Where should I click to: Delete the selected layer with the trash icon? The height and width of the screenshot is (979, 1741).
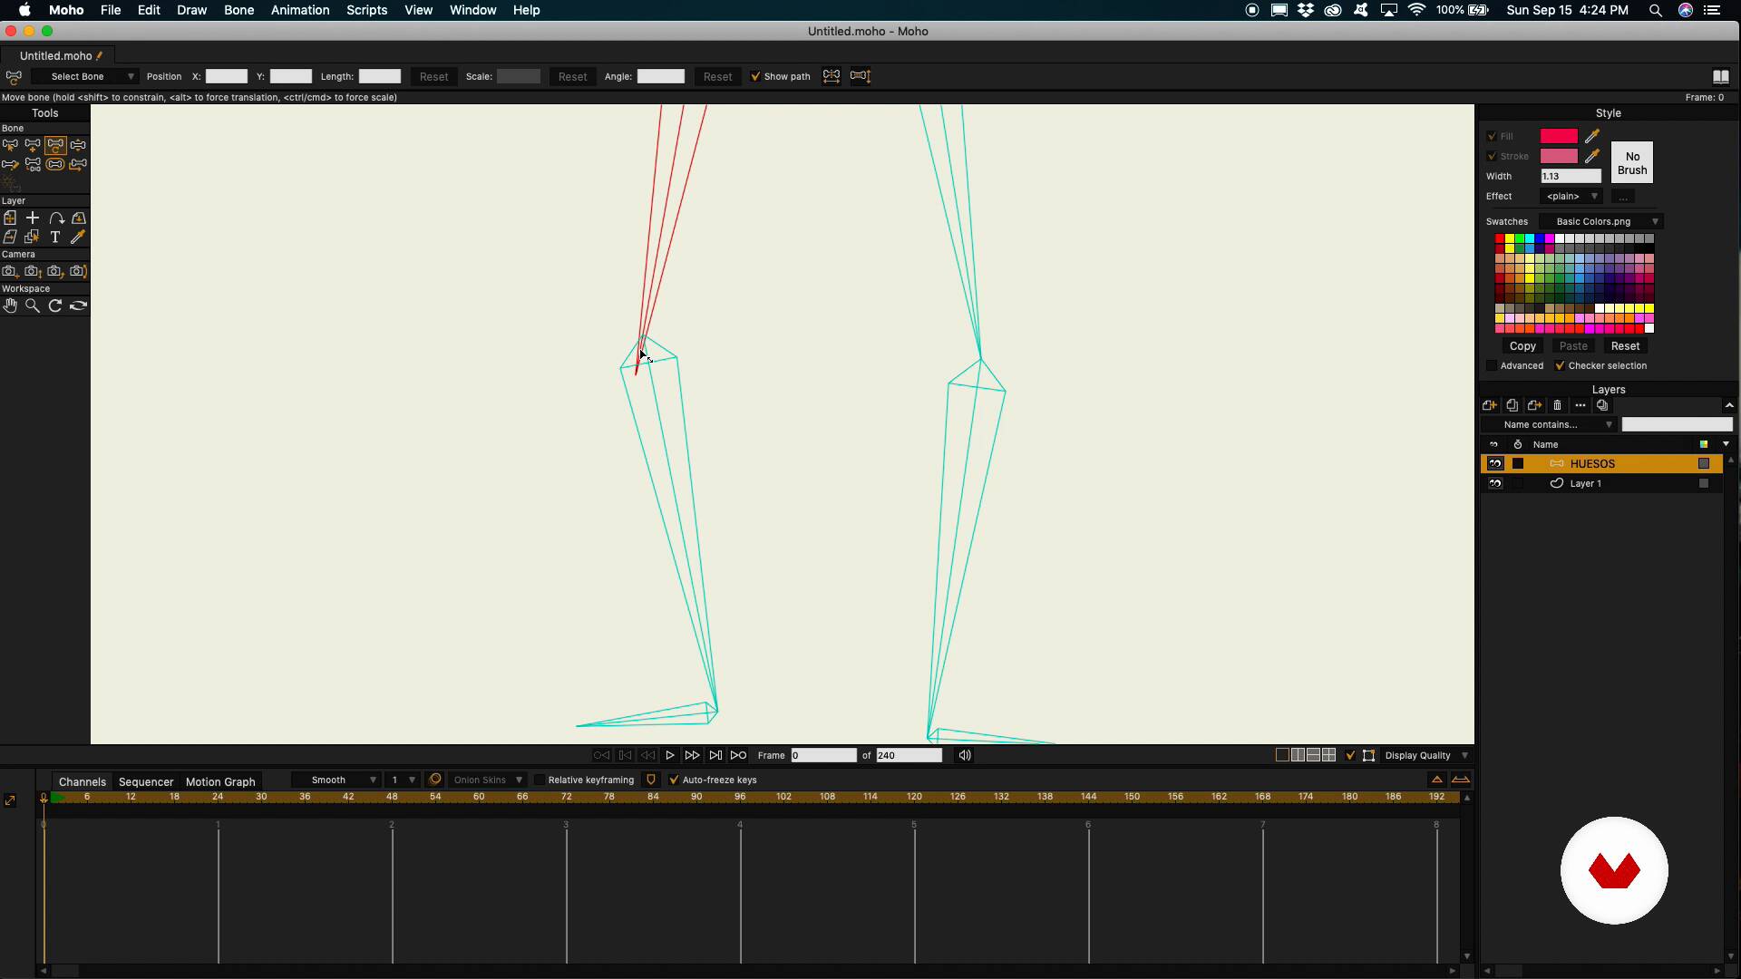tap(1557, 406)
